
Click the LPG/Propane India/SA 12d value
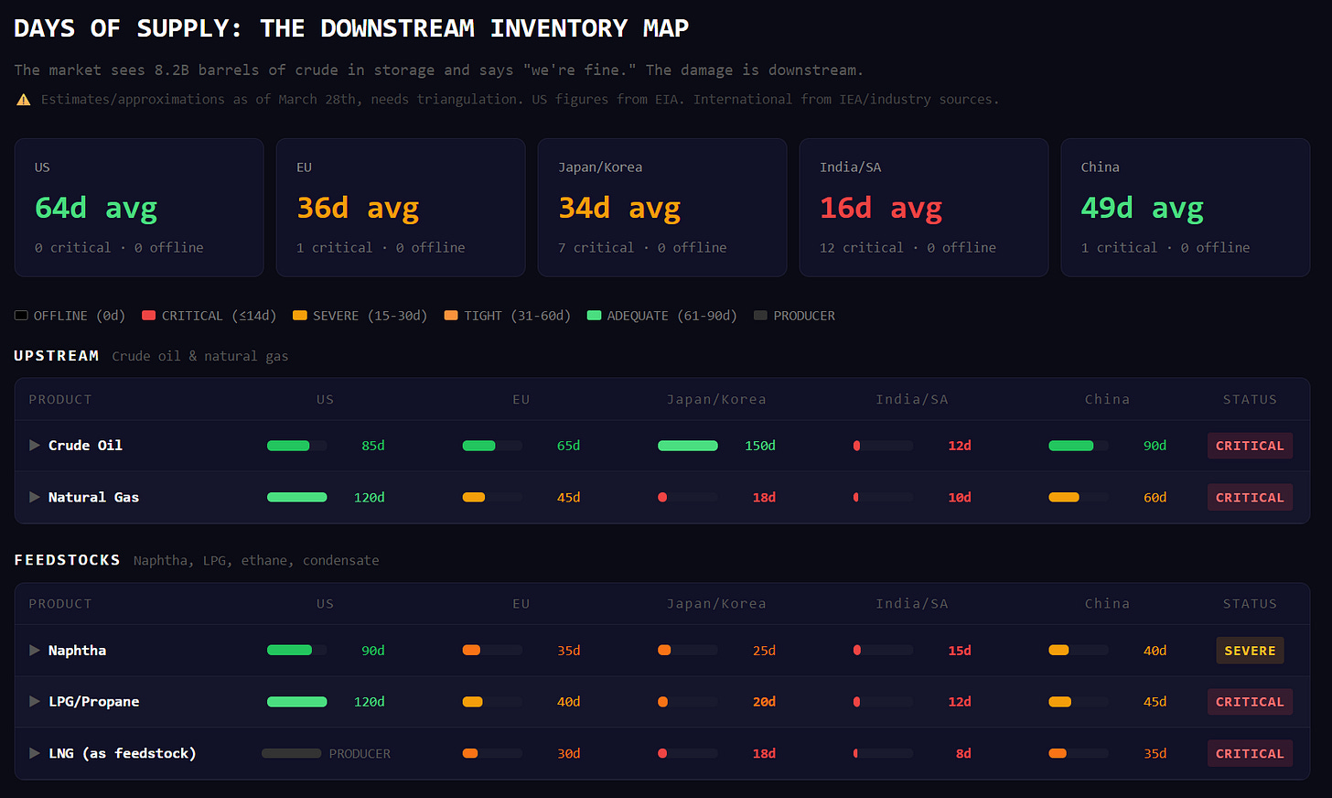coord(960,702)
